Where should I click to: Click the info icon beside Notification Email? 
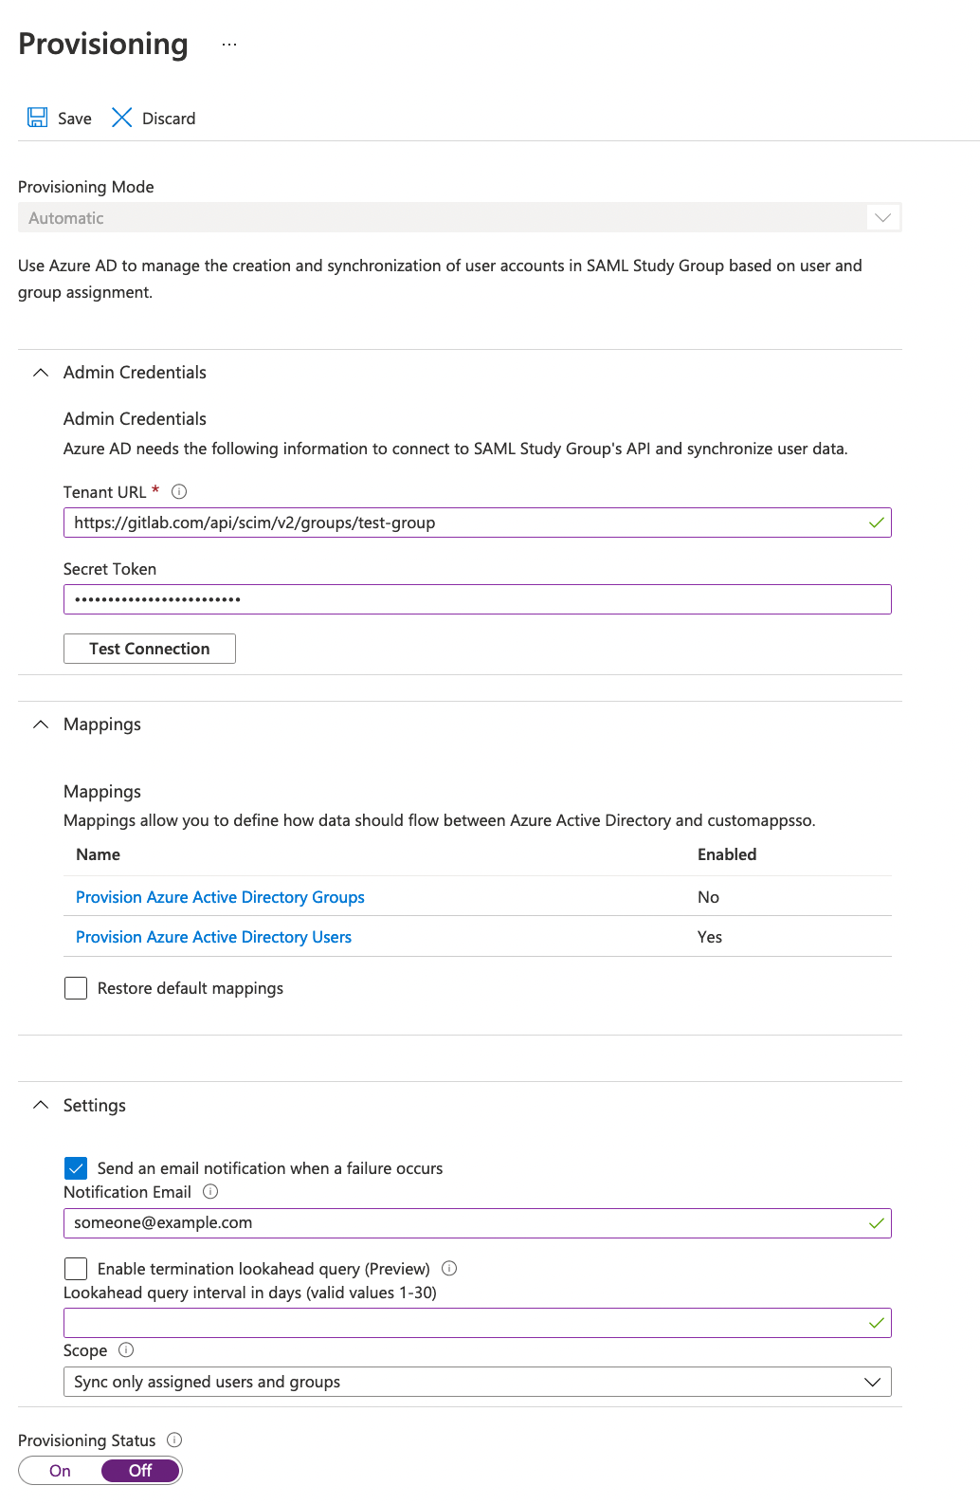[209, 1192]
